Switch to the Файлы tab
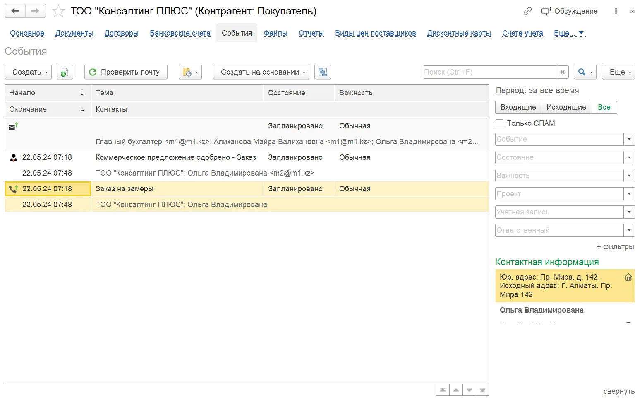Image resolution: width=642 pixels, height=400 pixels. click(x=275, y=33)
